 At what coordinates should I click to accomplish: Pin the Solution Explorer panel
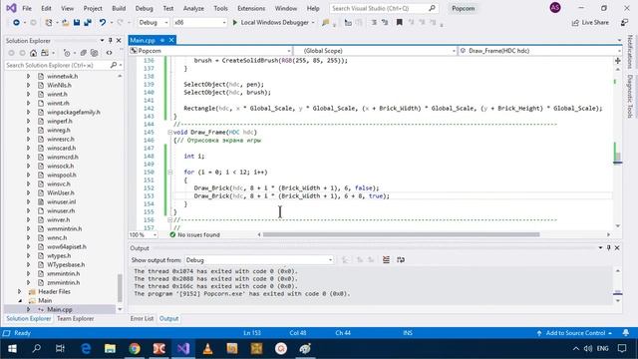pyautogui.click(x=111, y=41)
